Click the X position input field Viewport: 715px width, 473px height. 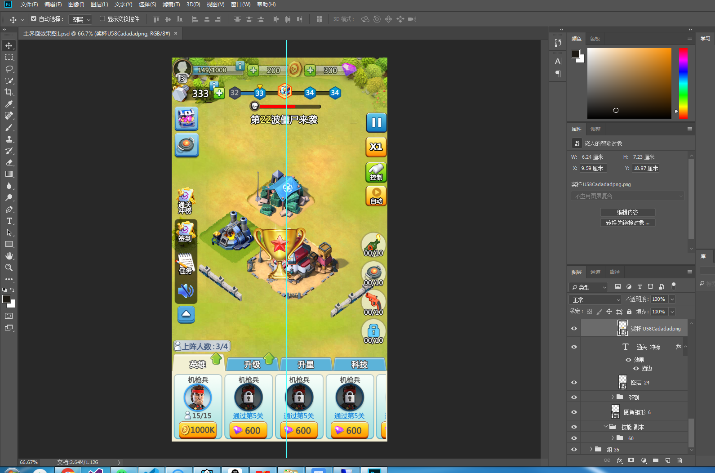[593, 168]
